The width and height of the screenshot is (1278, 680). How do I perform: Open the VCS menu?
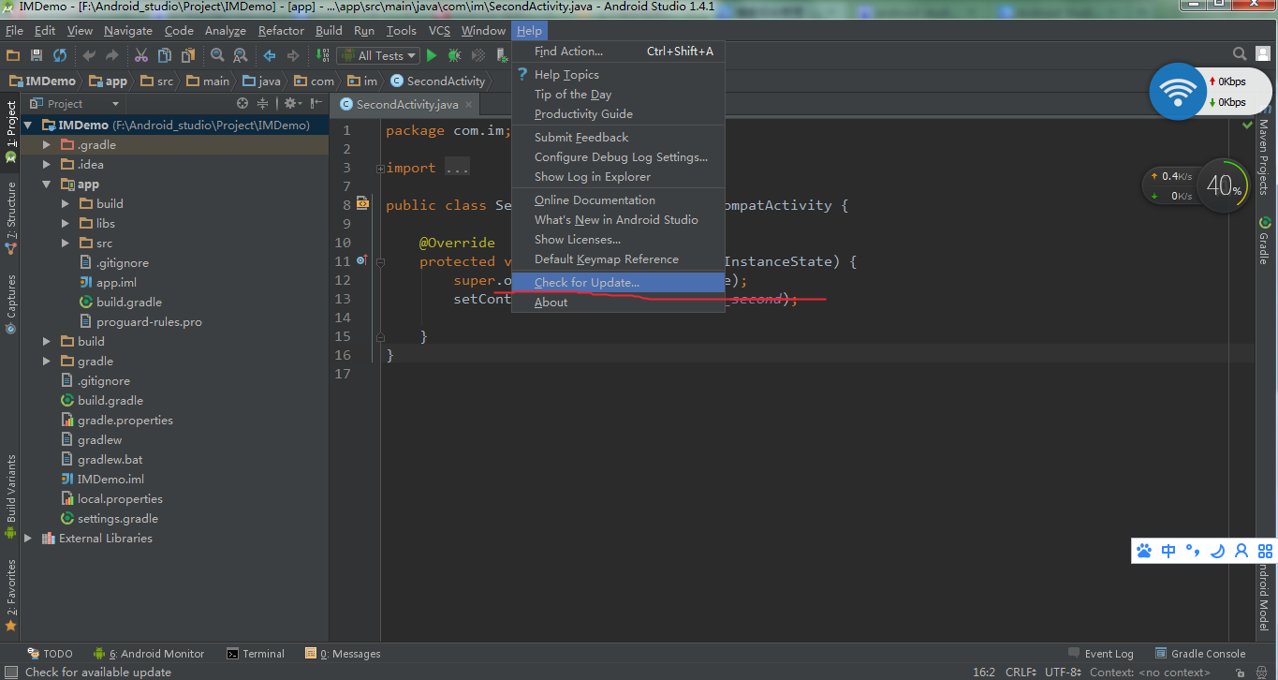coord(439,31)
